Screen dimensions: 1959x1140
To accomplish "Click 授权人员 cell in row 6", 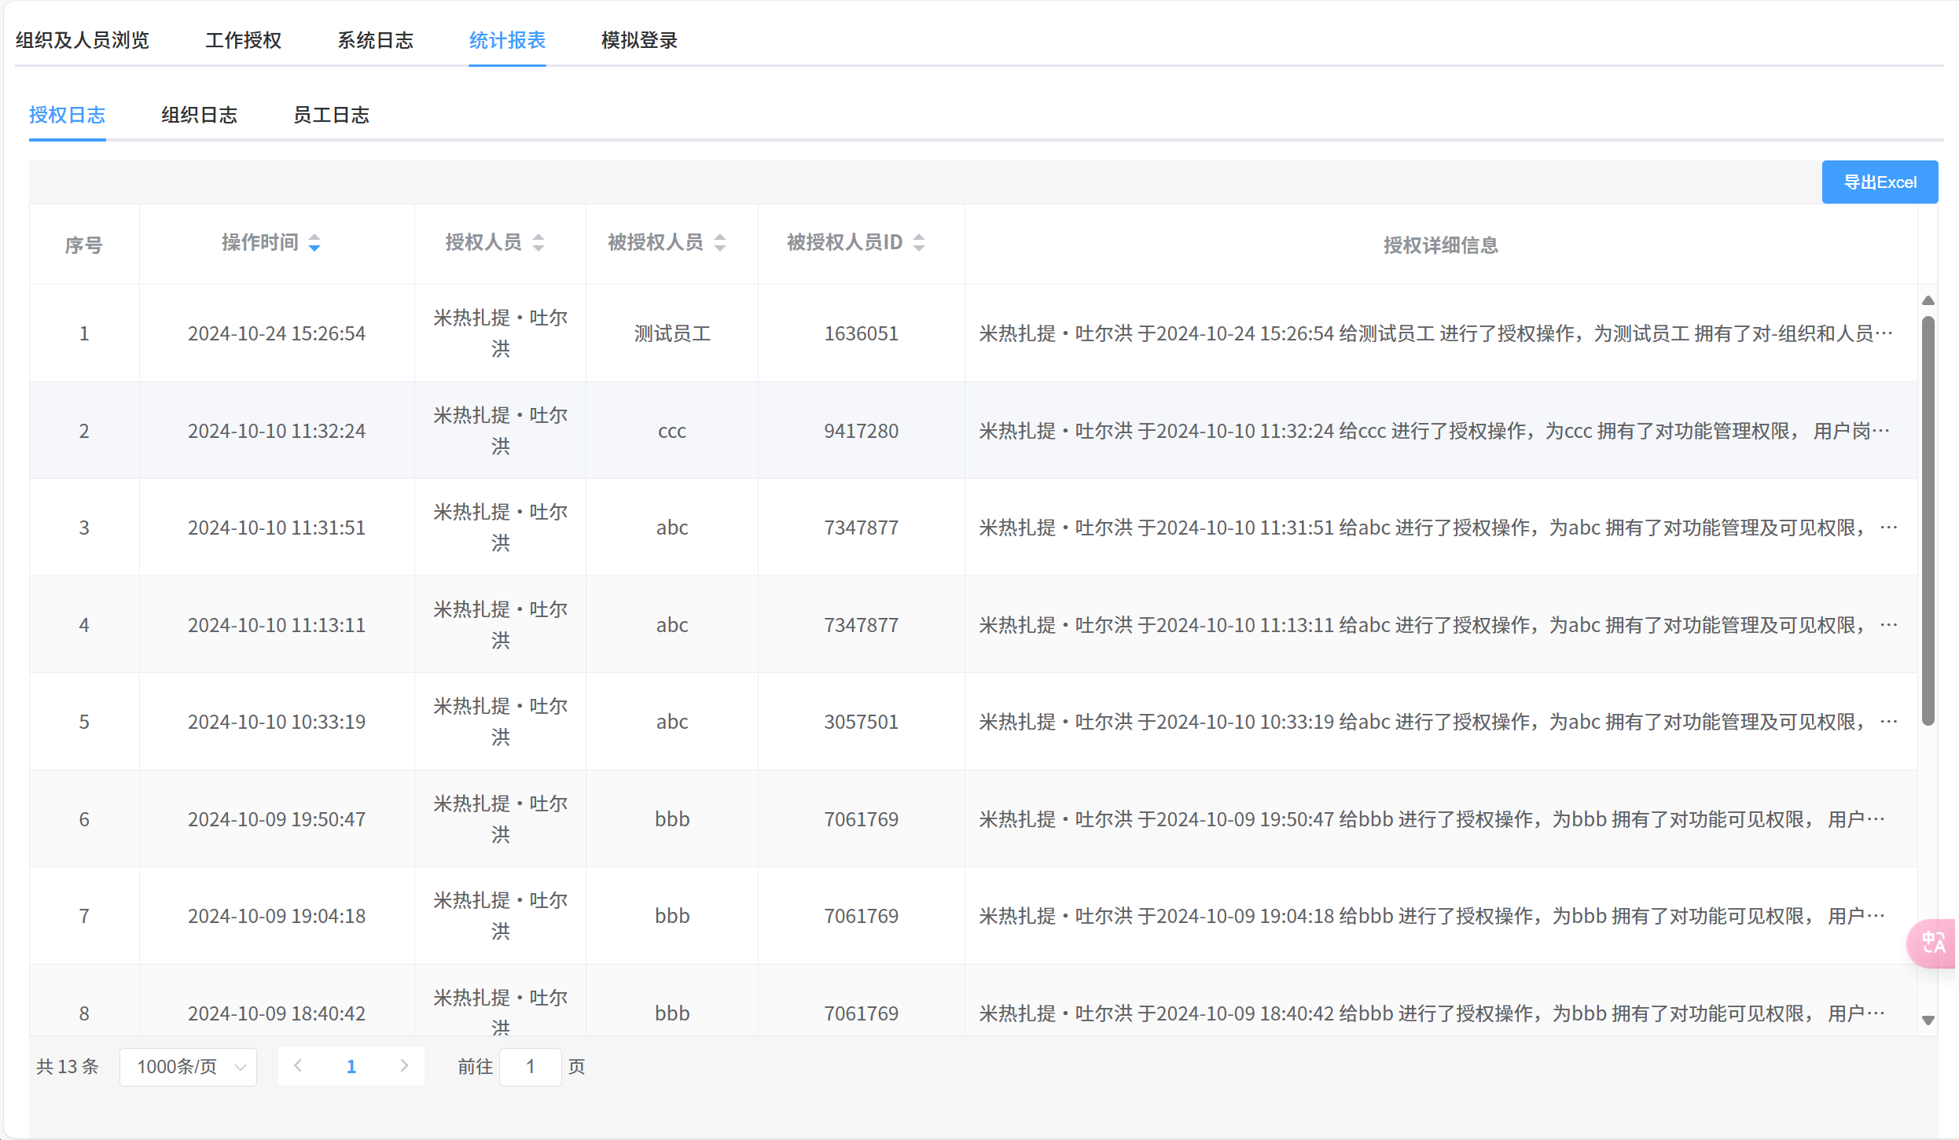I will (x=501, y=819).
